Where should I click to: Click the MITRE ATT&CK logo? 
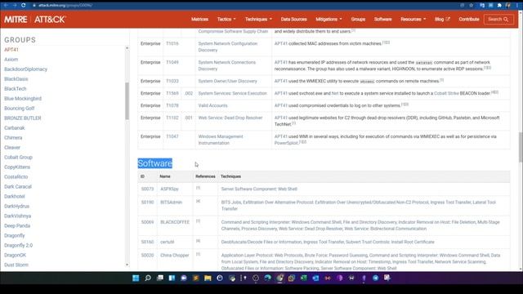(34, 20)
